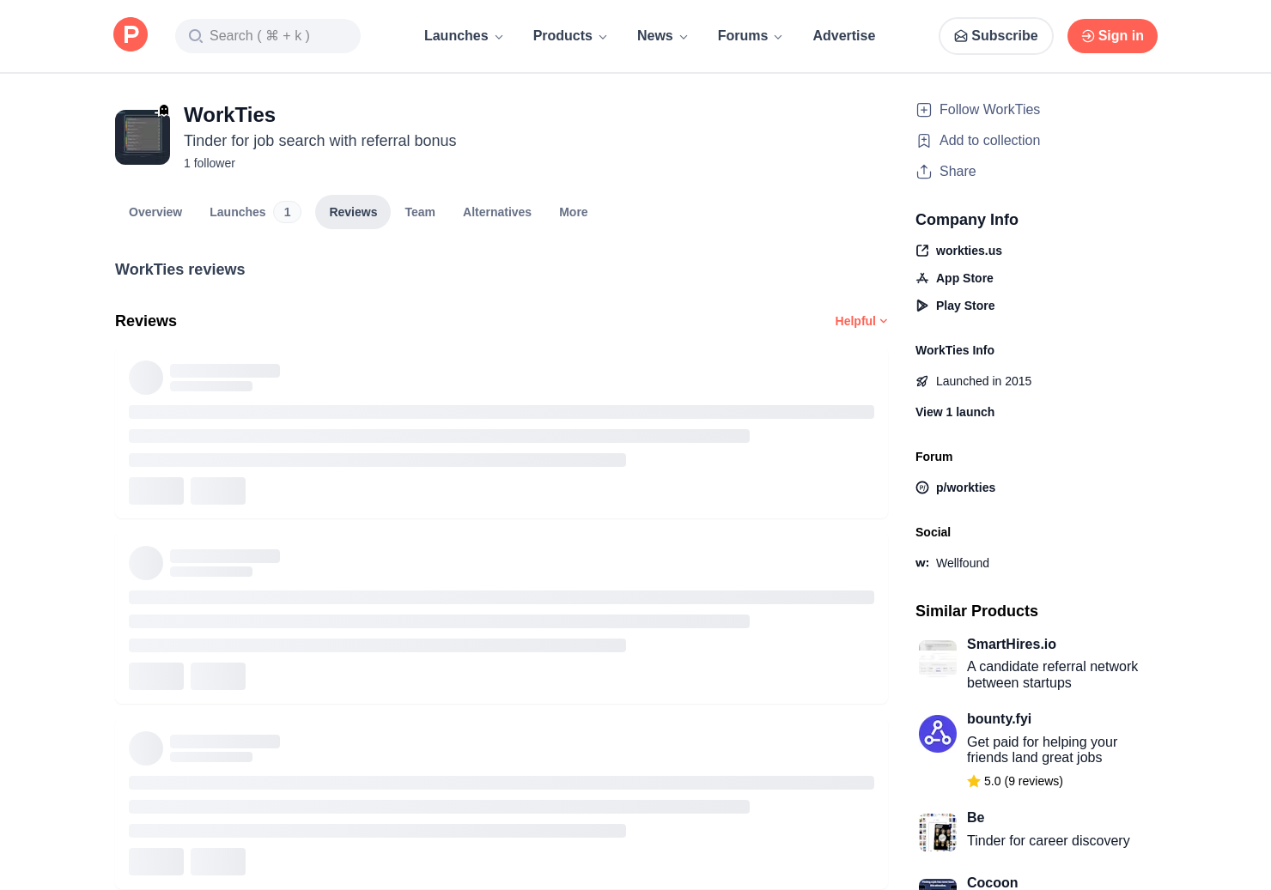1271x890 pixels.
Task: Expand the Forums menu
Action: [750, 36]
